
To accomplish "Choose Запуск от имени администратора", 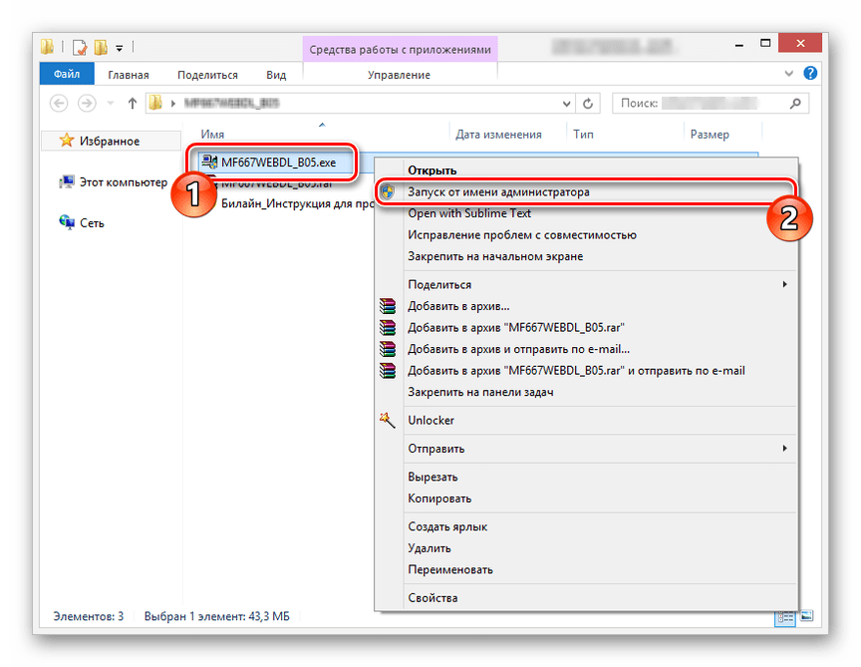I will tap(586, 191).
